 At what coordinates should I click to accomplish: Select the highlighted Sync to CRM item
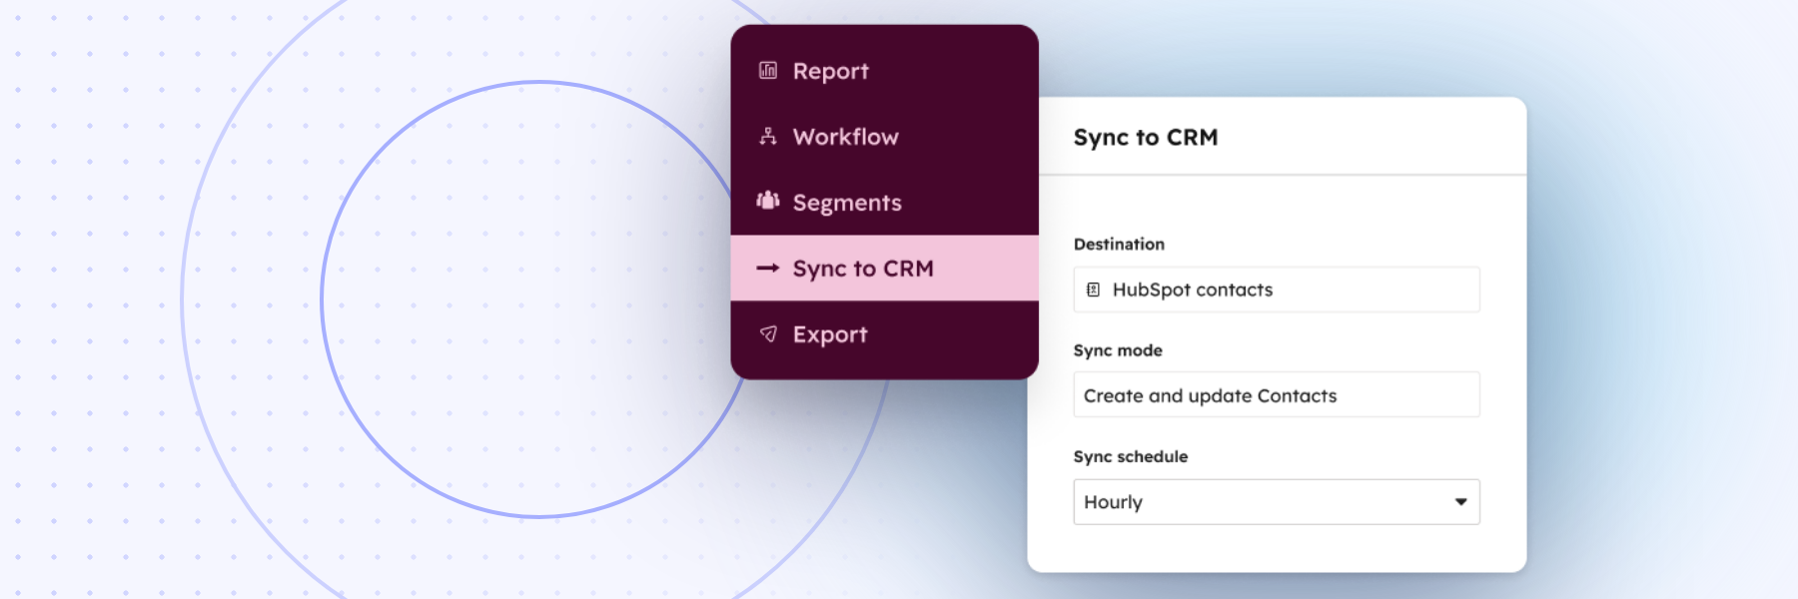(x=884, y=268)
